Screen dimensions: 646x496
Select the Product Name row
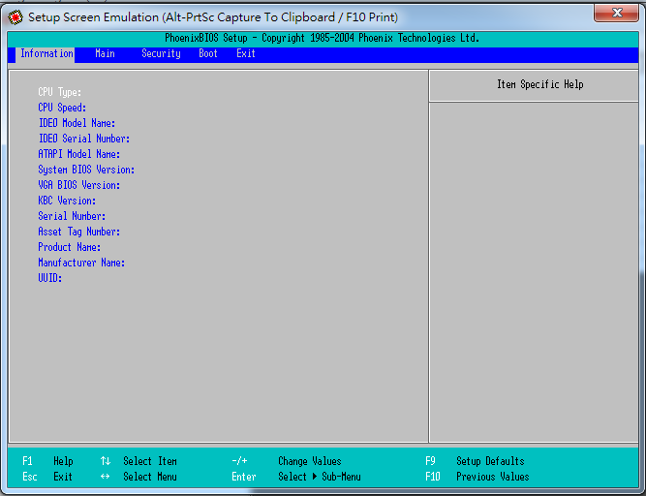point(70,247)
